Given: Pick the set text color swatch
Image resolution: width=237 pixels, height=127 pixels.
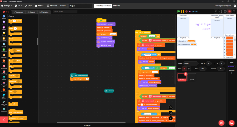Looking at the screenshot, I should 111,38.
